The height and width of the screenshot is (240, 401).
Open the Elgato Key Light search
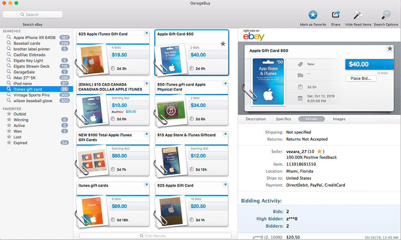coord(36,60)
